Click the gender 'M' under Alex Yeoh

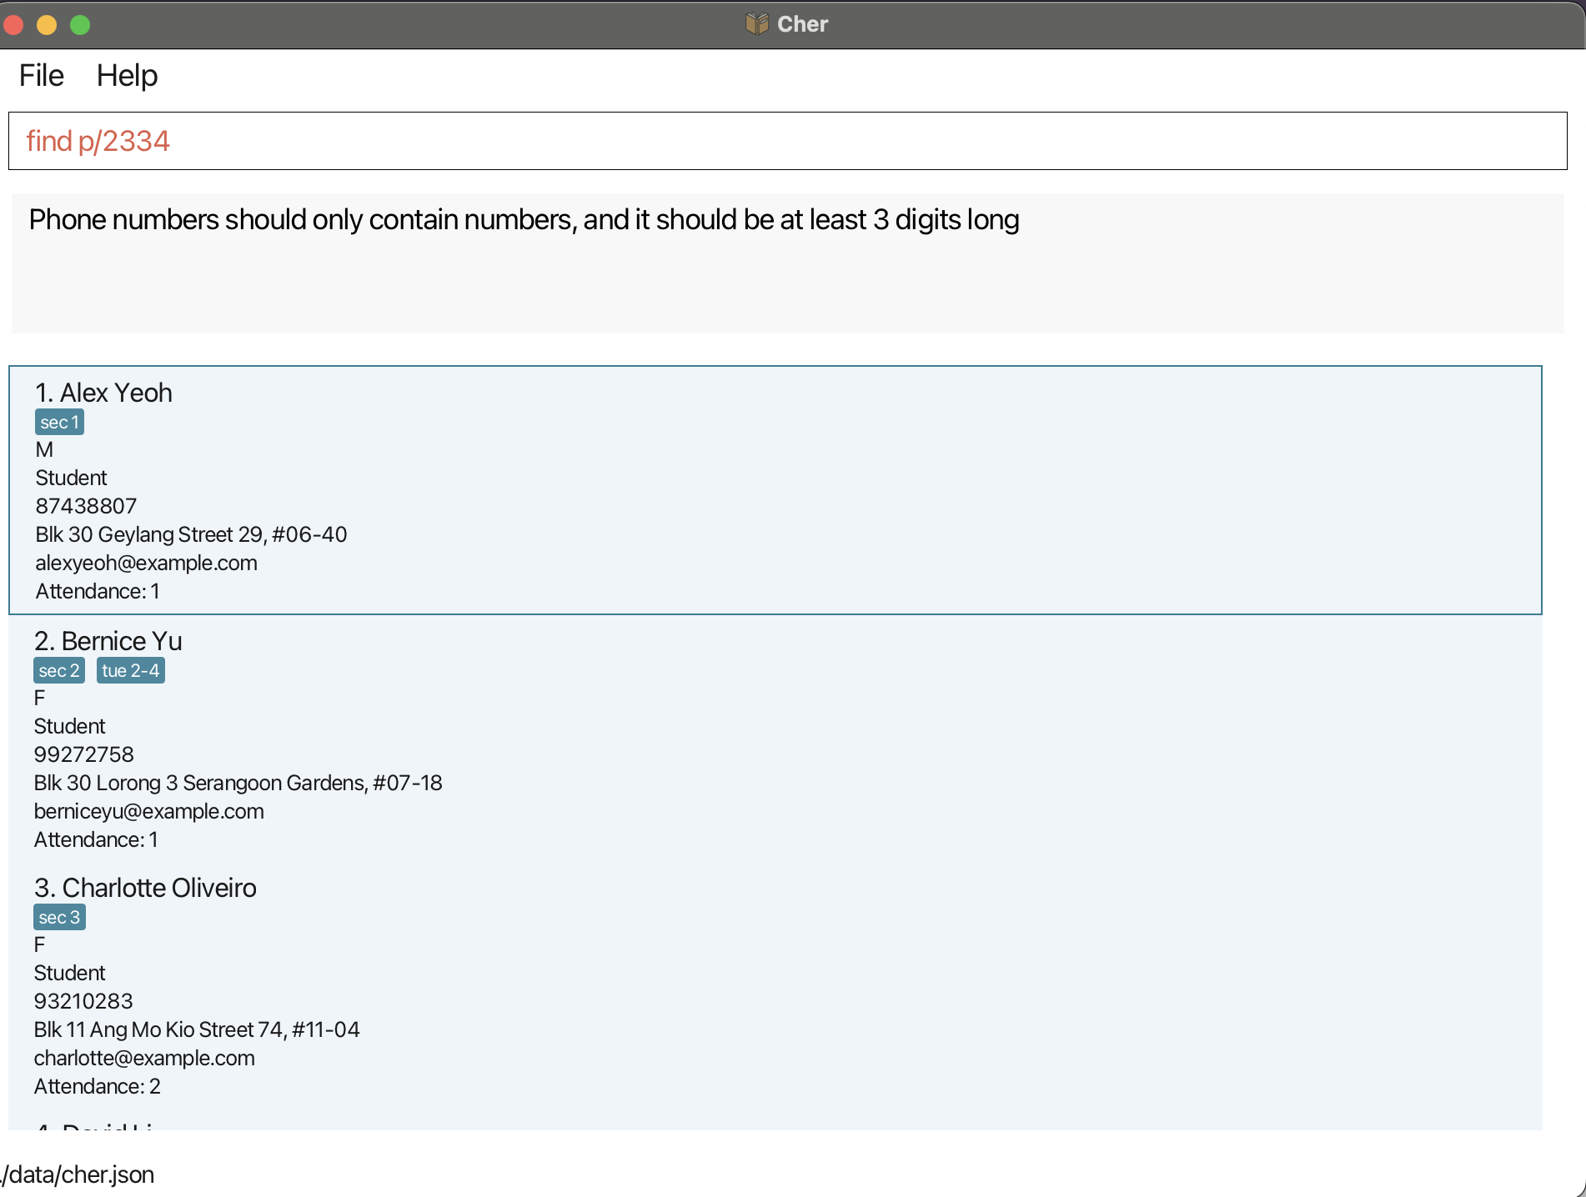44,449
